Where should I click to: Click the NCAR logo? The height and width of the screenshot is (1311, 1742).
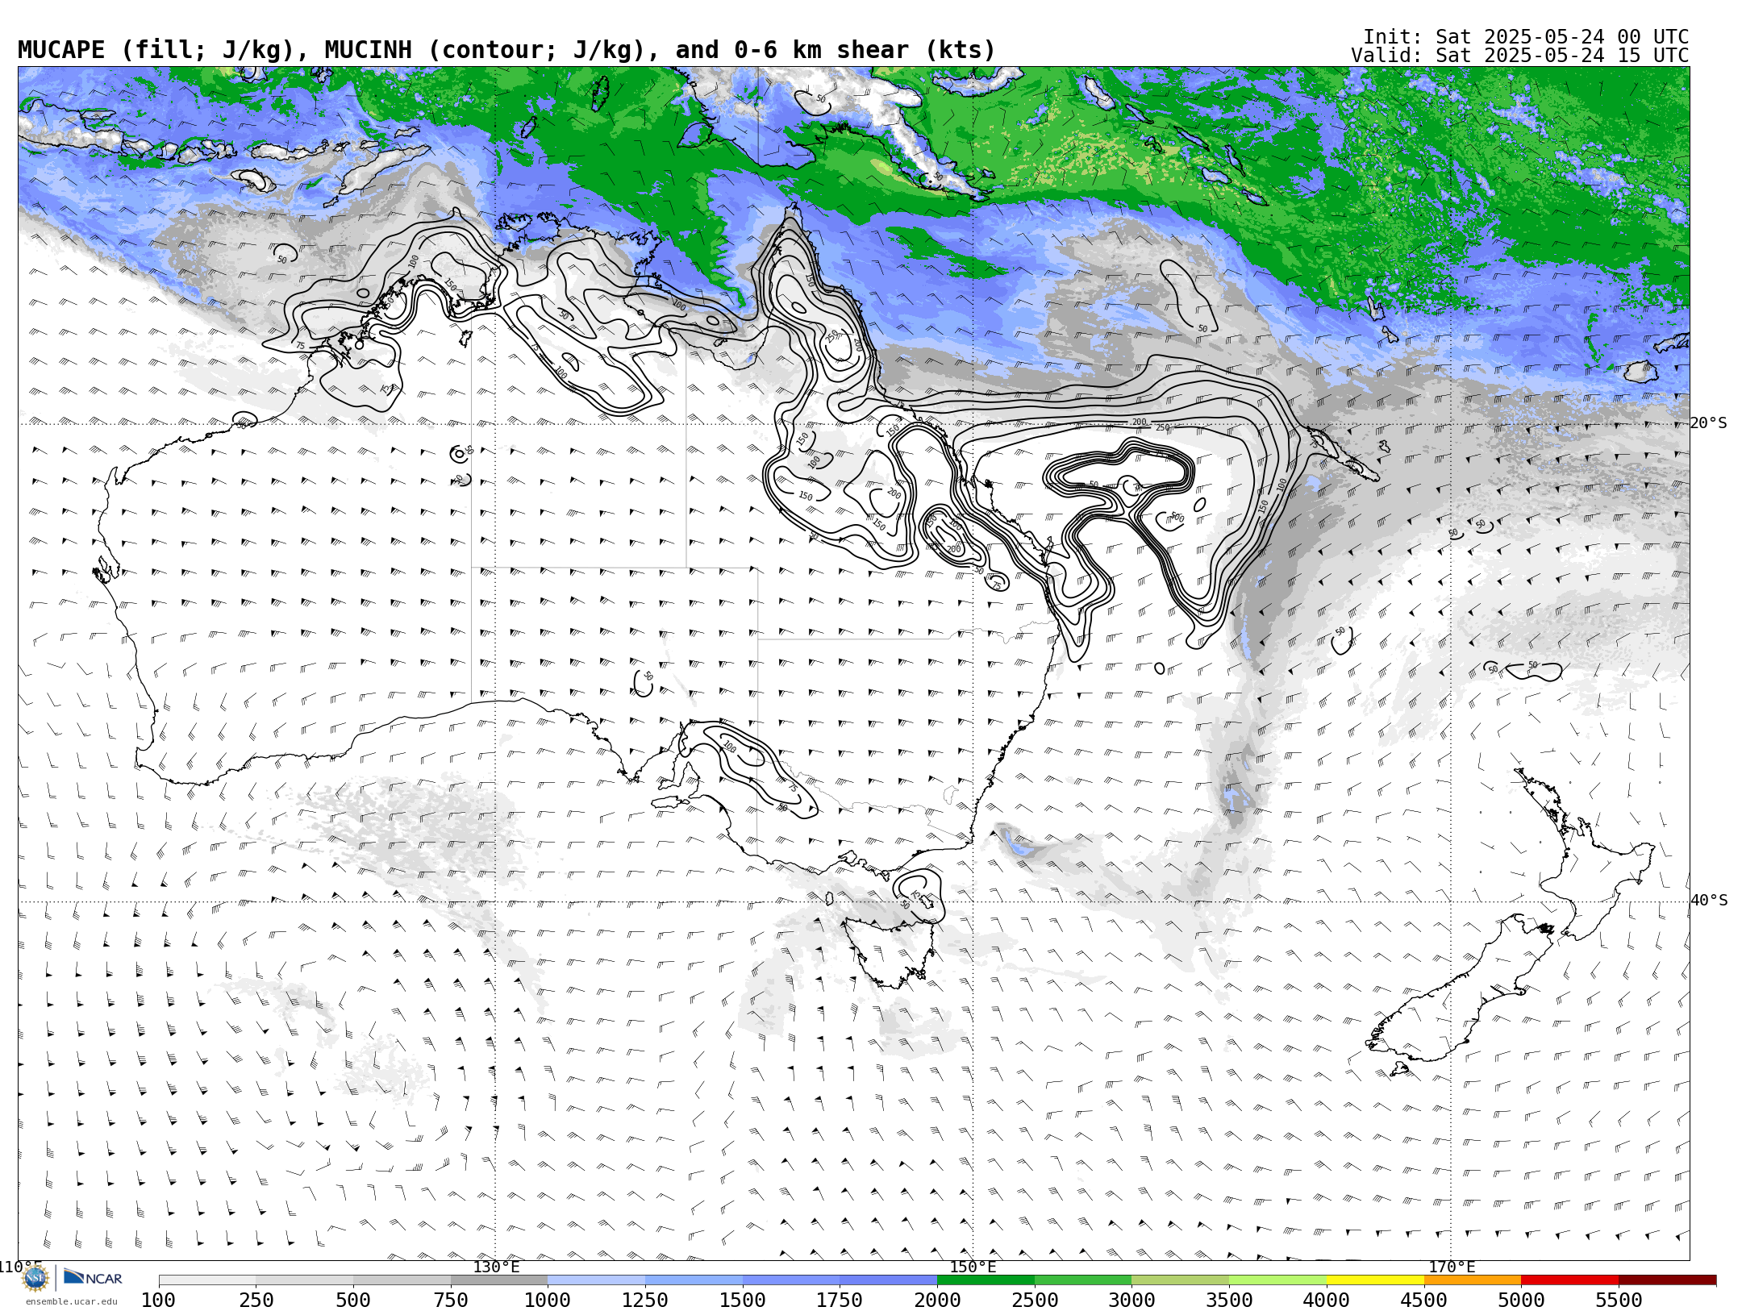point(93,1277)
